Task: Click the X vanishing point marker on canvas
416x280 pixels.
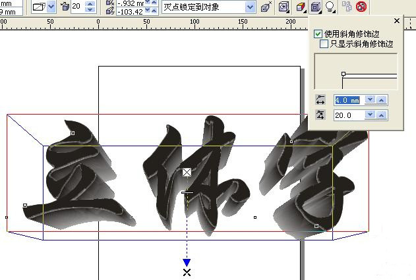Action: [x=187, y=272]
